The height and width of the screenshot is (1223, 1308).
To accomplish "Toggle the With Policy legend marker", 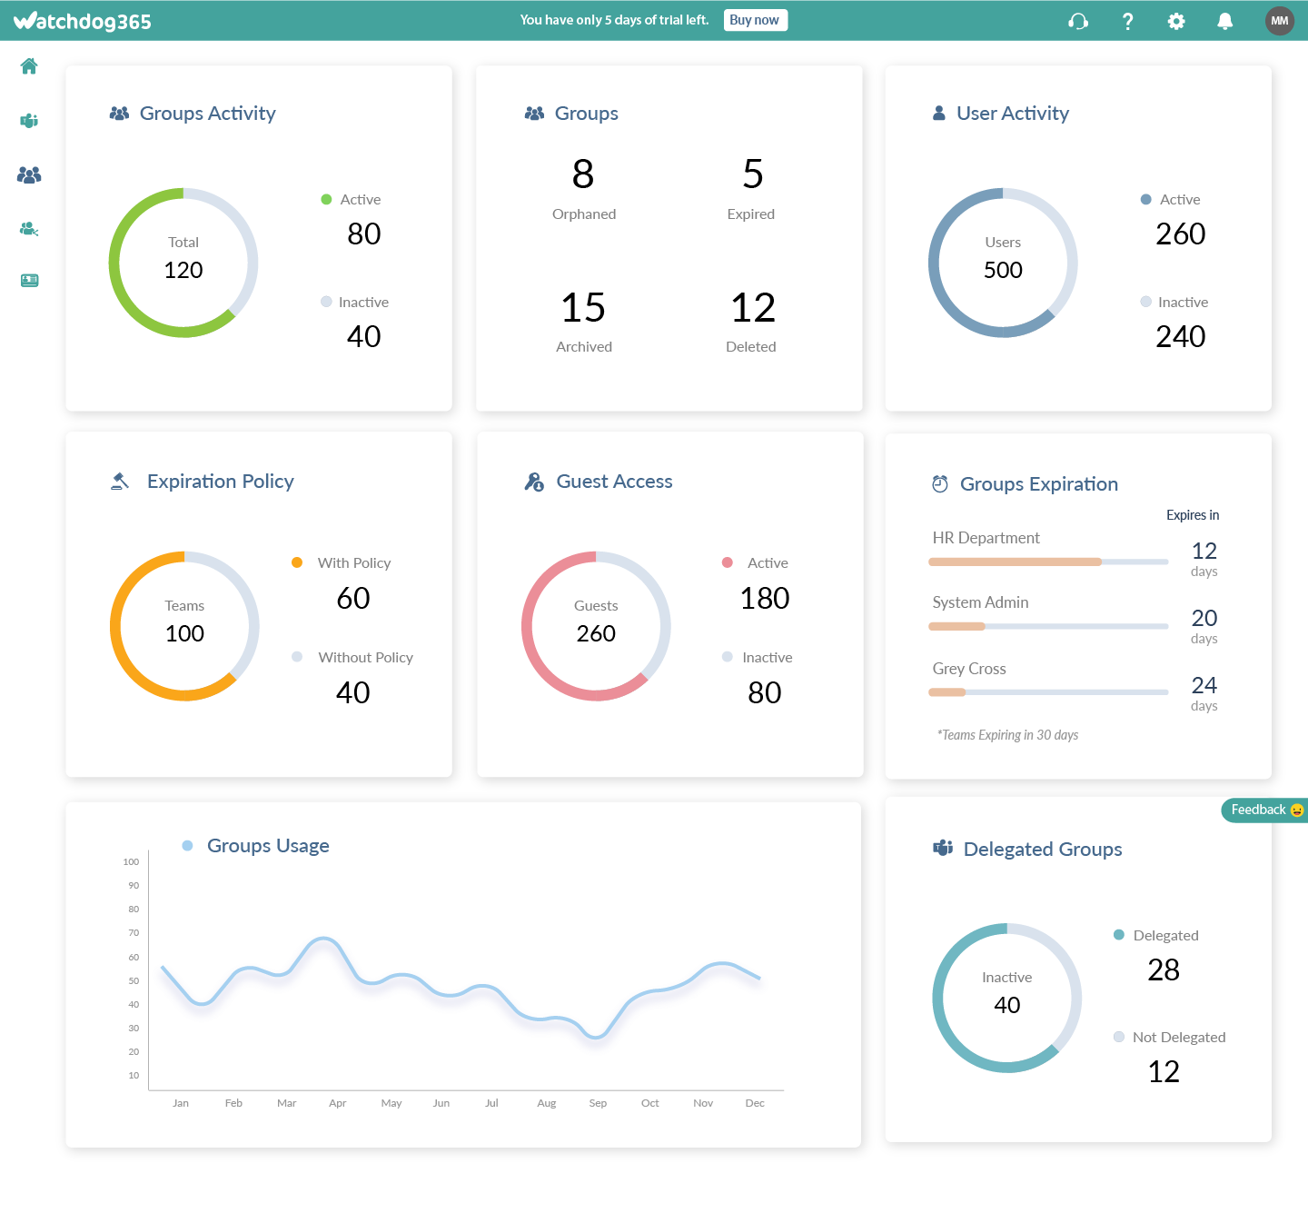I will (297, 562).
